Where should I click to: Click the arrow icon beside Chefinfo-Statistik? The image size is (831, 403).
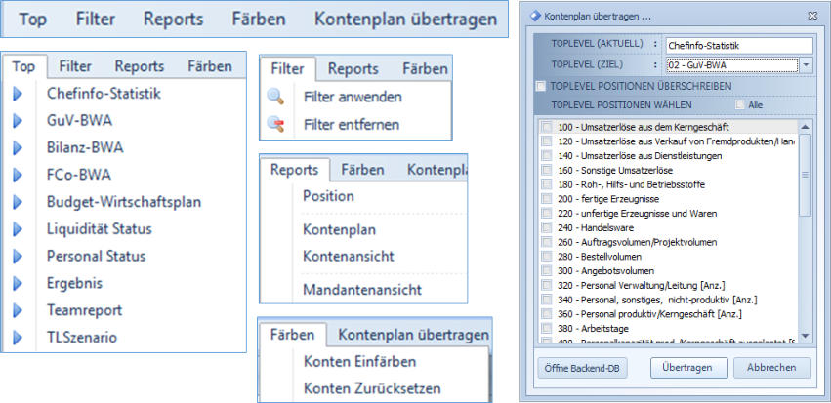(x=18, y=95)
